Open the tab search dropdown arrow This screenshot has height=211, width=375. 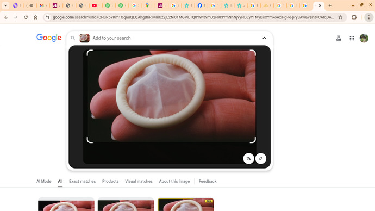pos(5,5)
